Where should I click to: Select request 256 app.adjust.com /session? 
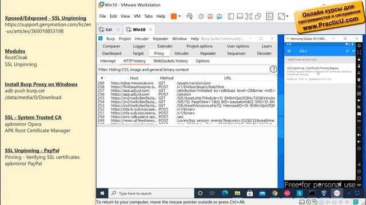pyautogui.click(x=186, y=95)
